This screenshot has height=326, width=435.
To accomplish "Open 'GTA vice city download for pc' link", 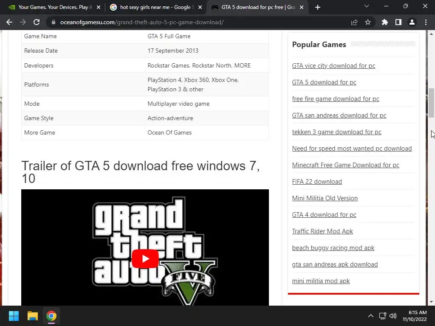I will coord(333,66).
